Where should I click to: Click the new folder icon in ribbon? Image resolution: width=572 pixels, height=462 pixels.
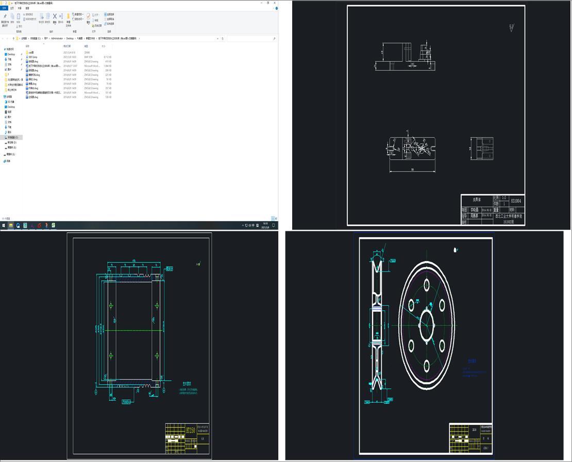(68, 16)
